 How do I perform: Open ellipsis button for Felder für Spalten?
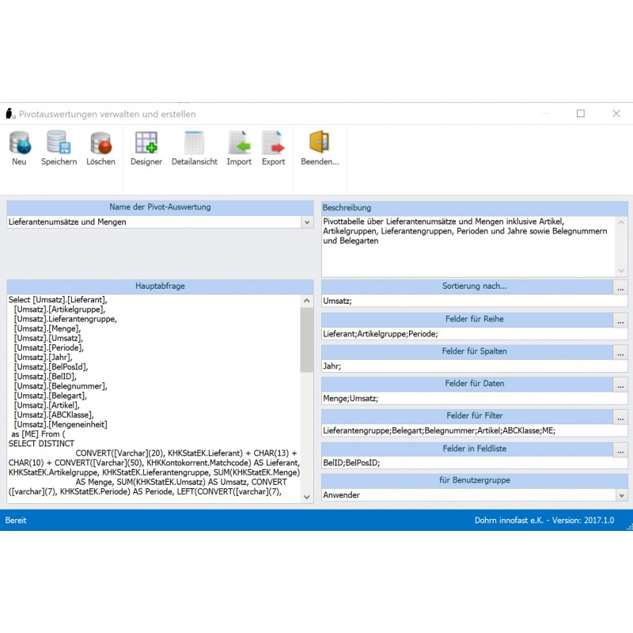(x=620, y=352)
